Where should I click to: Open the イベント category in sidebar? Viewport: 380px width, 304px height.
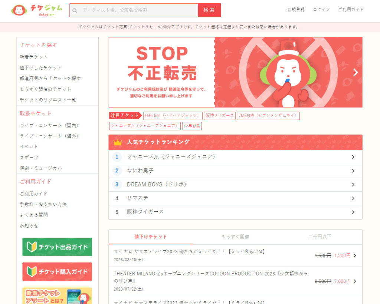(x=29, y=147)
